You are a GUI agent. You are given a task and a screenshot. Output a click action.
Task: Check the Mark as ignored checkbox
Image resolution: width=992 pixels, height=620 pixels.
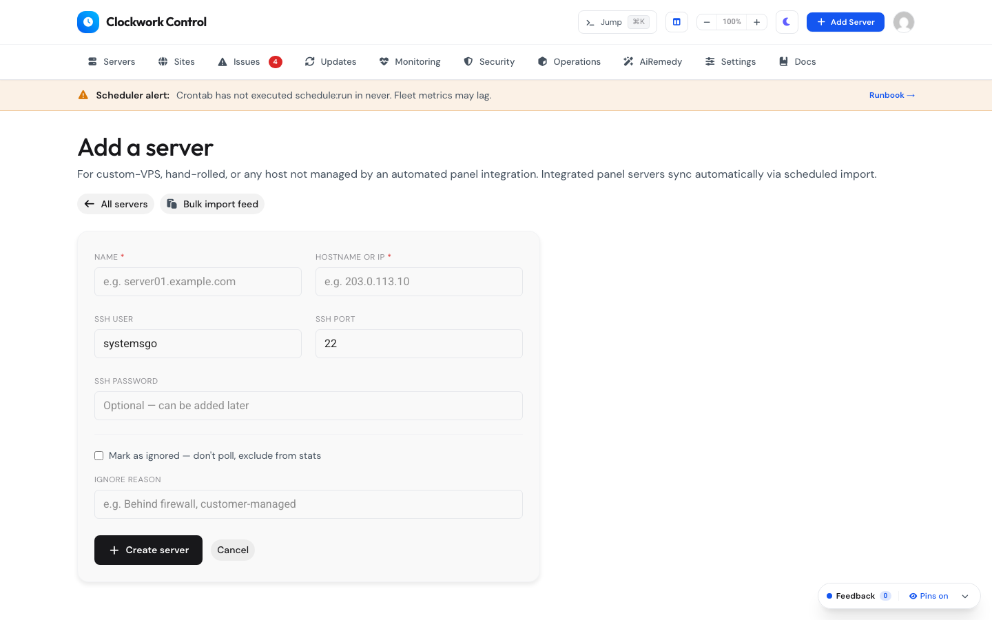99,456
